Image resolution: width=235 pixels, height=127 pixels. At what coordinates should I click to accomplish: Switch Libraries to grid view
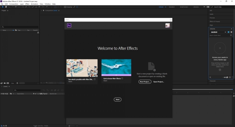pyautogui.click(x=228, y=32)
